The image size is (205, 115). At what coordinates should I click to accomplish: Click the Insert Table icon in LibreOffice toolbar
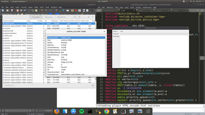click(x=68, y=10)
